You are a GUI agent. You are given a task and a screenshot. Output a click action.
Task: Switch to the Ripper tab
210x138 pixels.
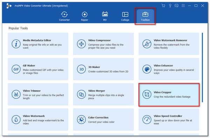click(x=84, y=16)
